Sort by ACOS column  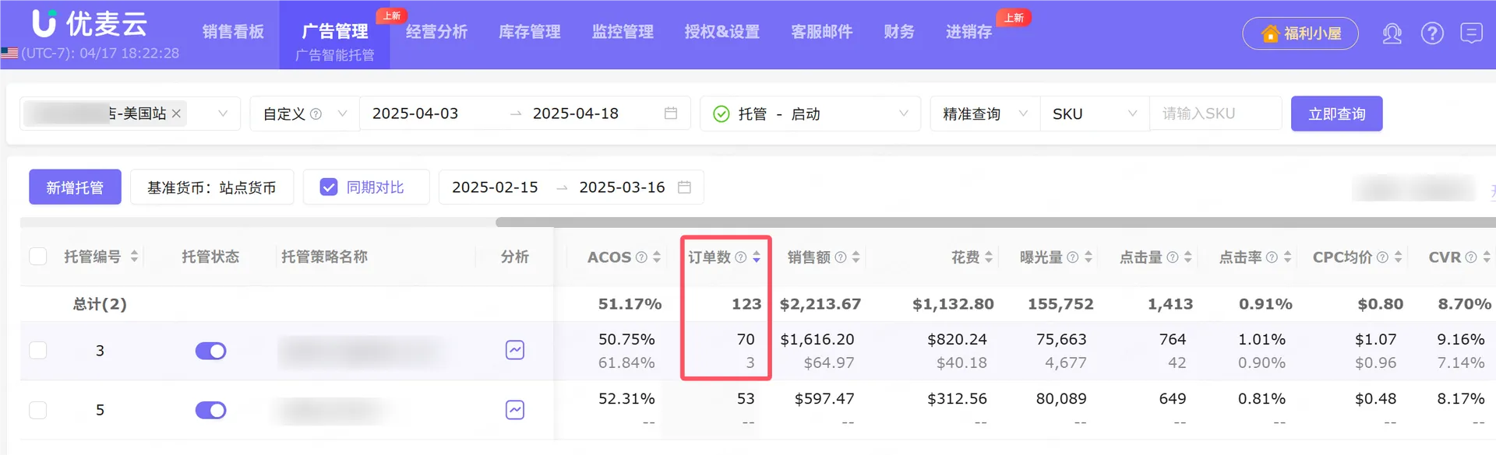(x=657, y=257)
